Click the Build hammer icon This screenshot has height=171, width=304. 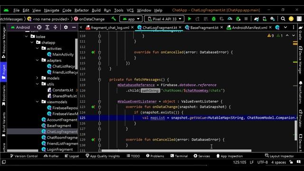(x=114, y=19)
